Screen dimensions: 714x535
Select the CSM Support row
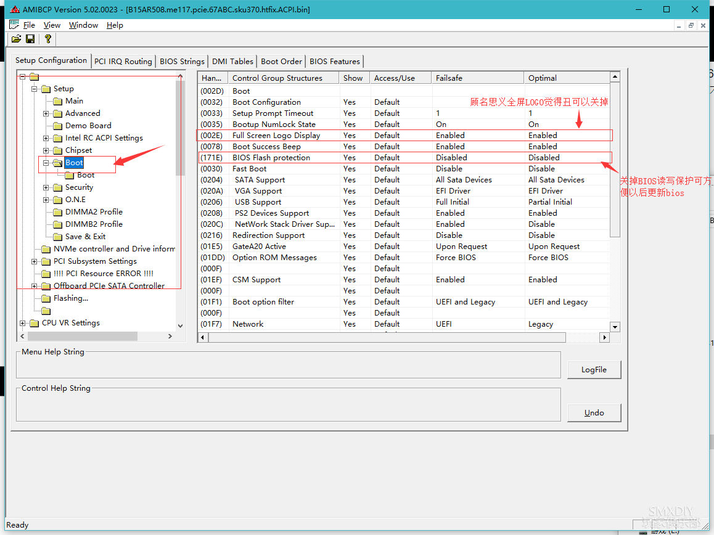click(x=405, y=280)
